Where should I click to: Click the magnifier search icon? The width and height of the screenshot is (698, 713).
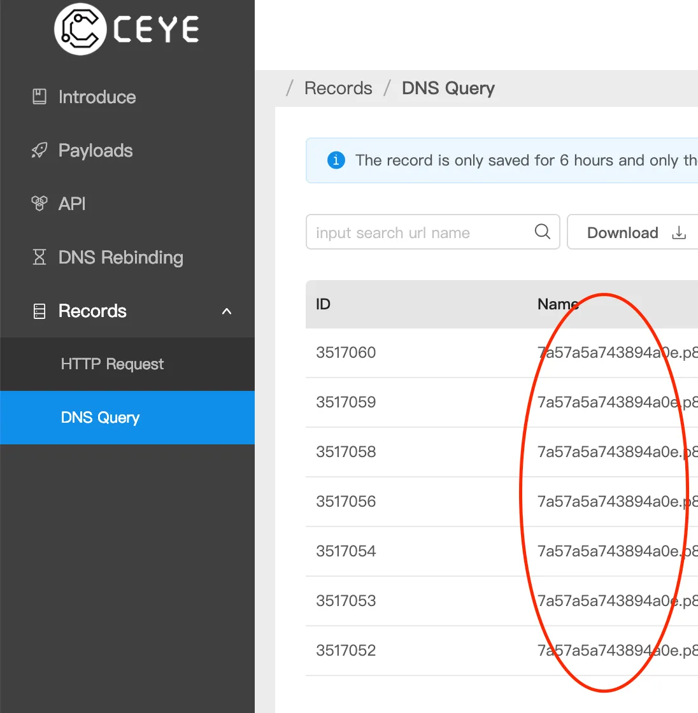click(543, 232)
